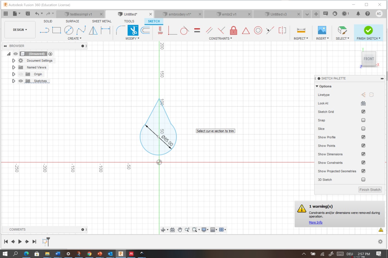Click the Look At icon in Sketch Palette
Image resolution: width=388 pixels, height=258 pixels.
tap(363, 103)
